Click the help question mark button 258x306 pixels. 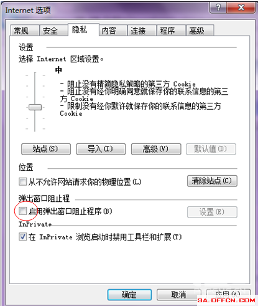click(x=218, y=8)
